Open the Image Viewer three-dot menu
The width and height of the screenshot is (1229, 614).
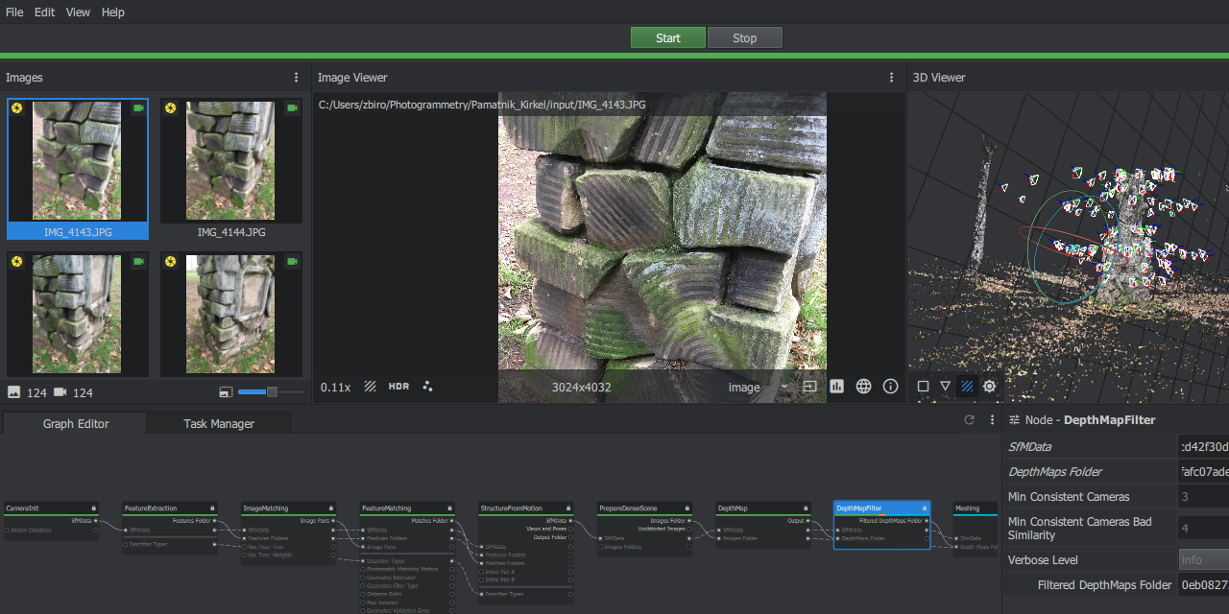[x=891, y=77]
